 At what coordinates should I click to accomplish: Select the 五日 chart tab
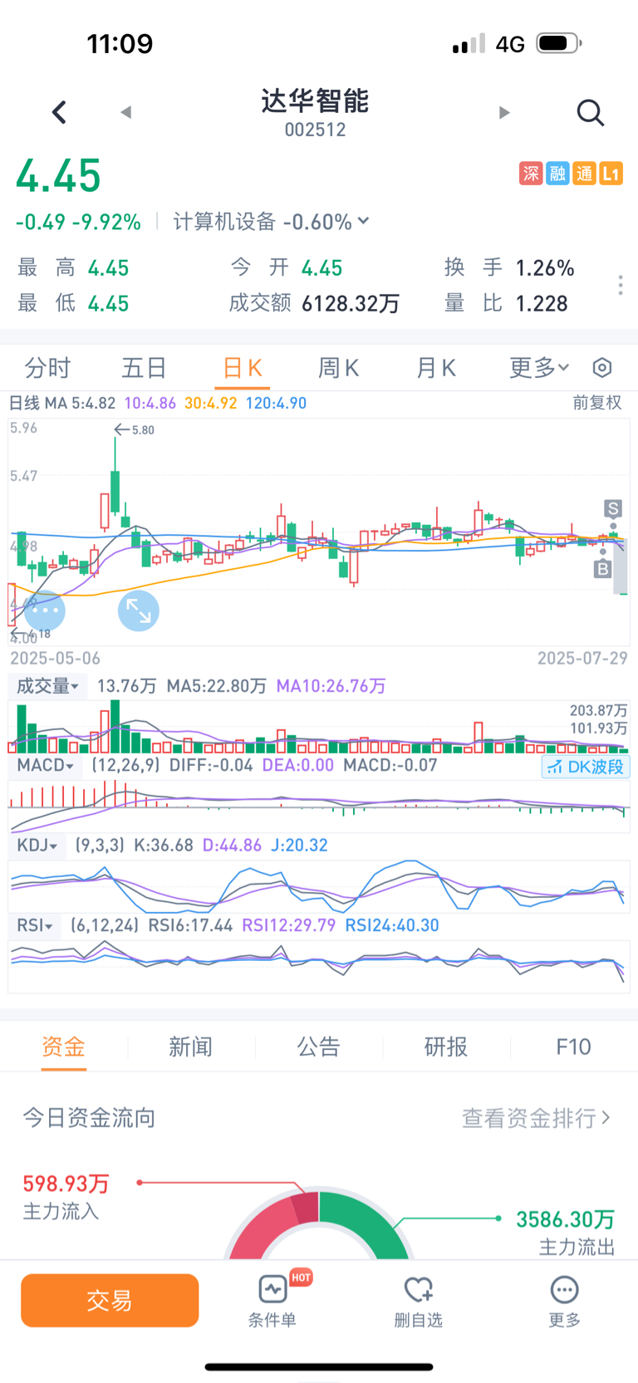tap(145, 368)
